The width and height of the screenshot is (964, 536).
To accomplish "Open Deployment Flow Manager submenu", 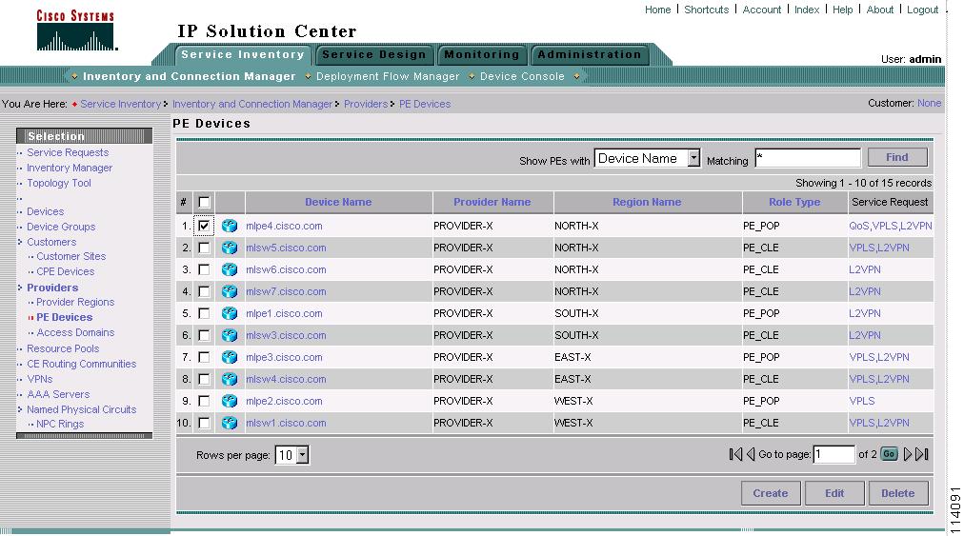I will point(388,76).
